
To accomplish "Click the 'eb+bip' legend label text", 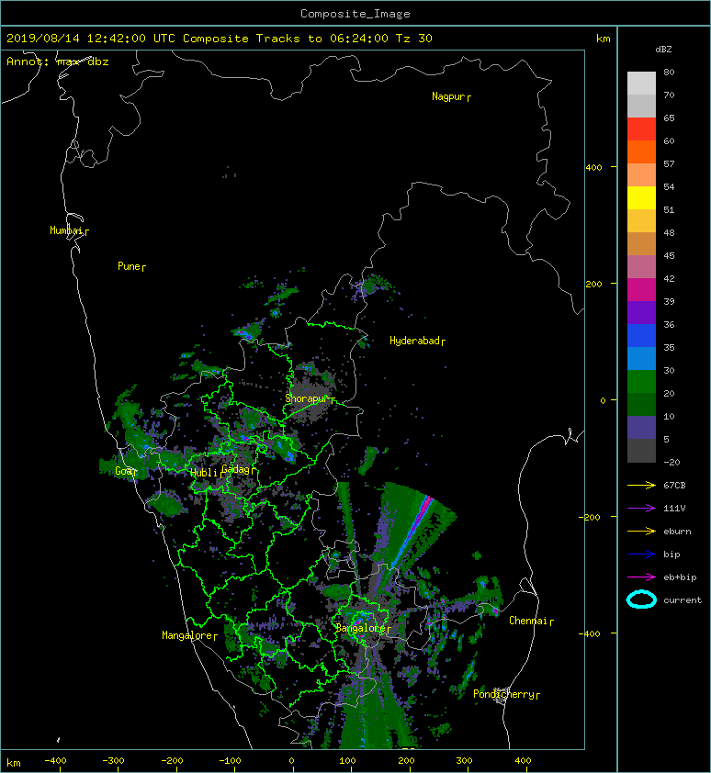I will point(680,577).
